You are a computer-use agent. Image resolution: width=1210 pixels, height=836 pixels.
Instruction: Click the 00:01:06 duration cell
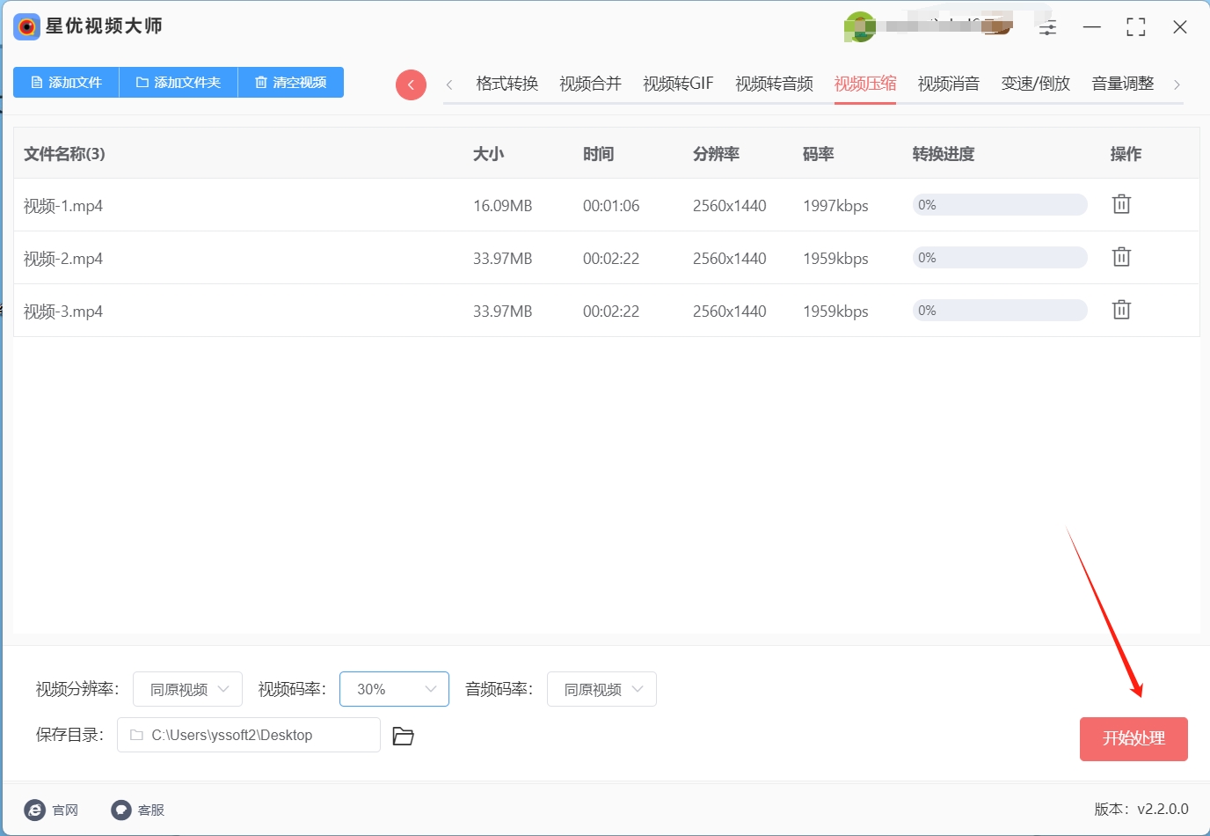coord(611,206)
